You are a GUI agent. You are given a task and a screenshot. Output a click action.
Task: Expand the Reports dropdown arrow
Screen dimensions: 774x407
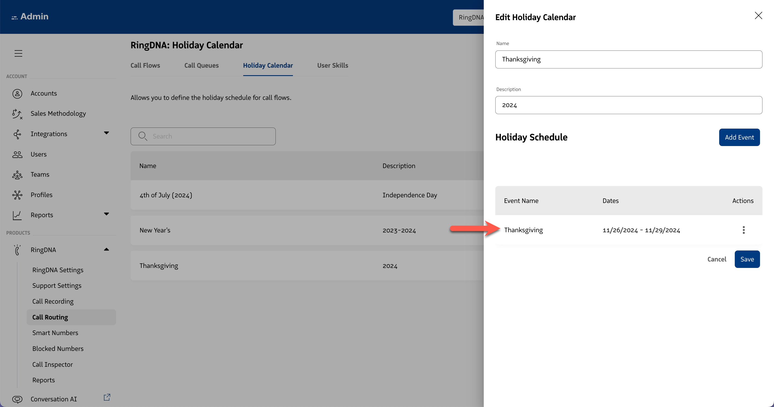[106, 214]
